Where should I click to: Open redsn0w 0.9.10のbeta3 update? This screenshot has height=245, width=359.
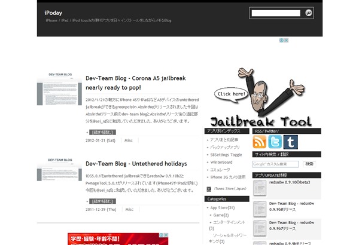(x=290, y=182)
